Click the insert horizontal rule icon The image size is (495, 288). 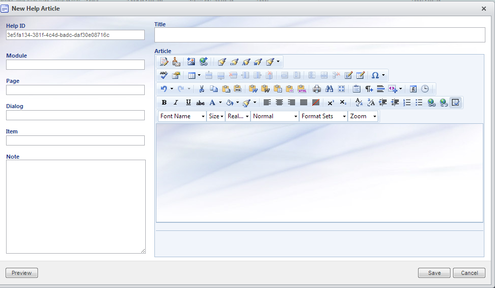(381, 89)
